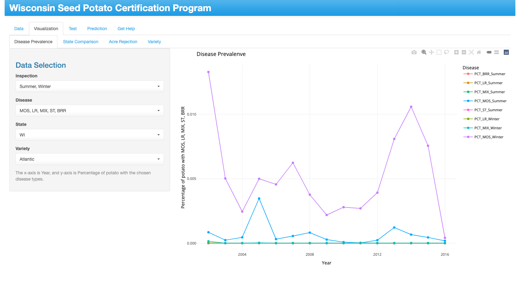The width and height of the screenshot is (520, 298).
Task: Show closest data on hover icon
Action: pyautogui.click(x=489, y=52)
